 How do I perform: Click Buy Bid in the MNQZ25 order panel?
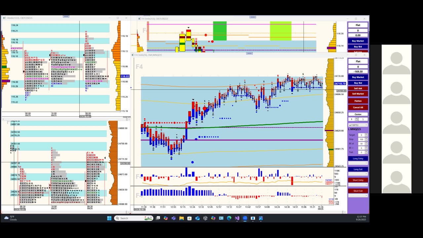pos(358,83)
